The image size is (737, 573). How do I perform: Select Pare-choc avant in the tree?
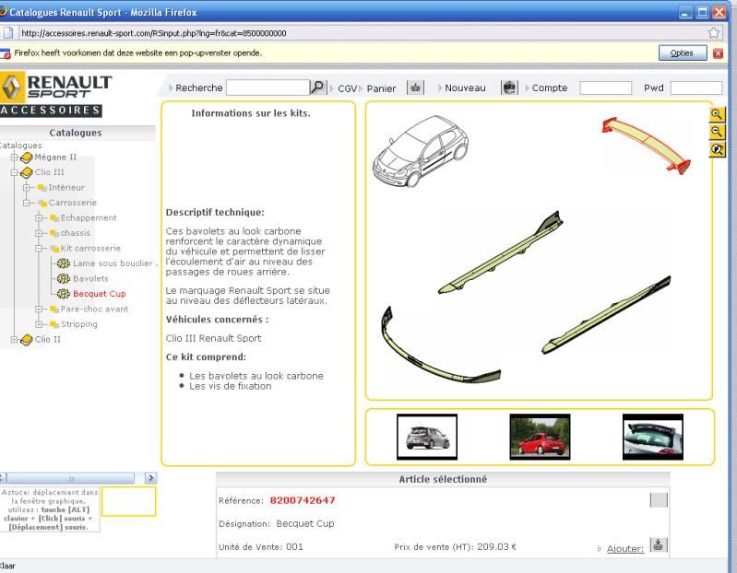tap(94, 309)
